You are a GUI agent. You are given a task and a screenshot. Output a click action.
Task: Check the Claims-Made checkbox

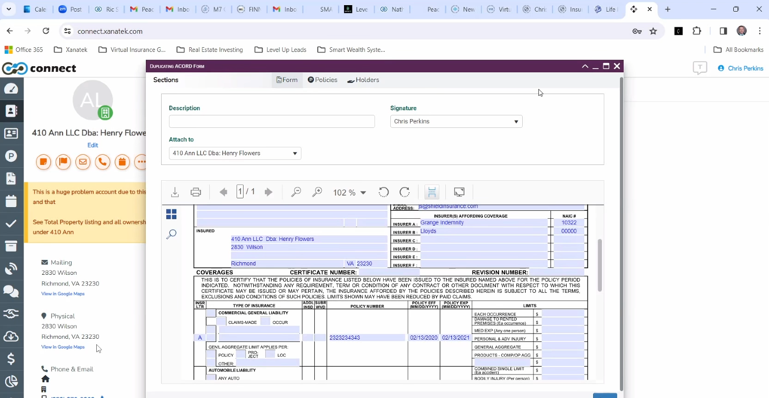point(222,322)
